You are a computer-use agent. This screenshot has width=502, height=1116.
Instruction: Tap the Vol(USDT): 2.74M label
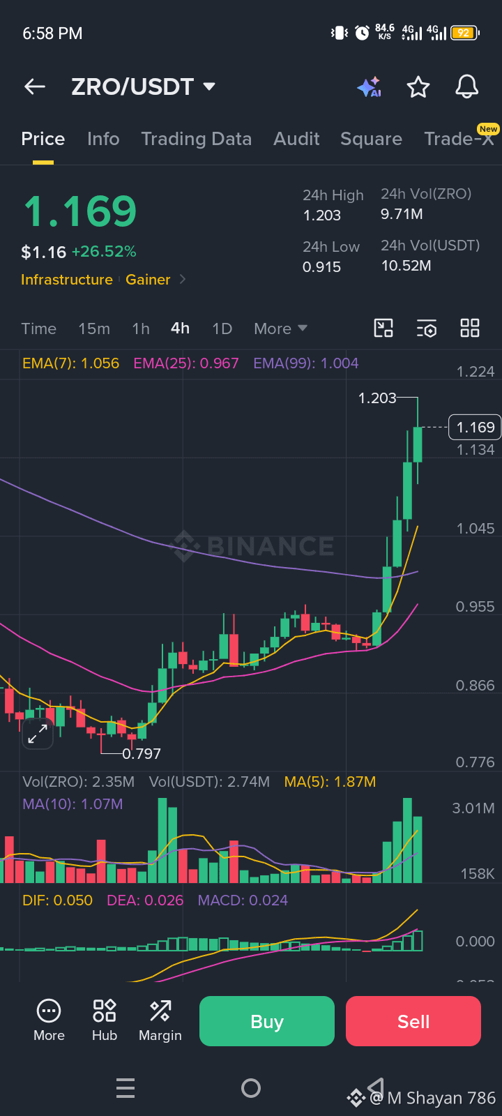pyautogui.click(x=209, y=782)
